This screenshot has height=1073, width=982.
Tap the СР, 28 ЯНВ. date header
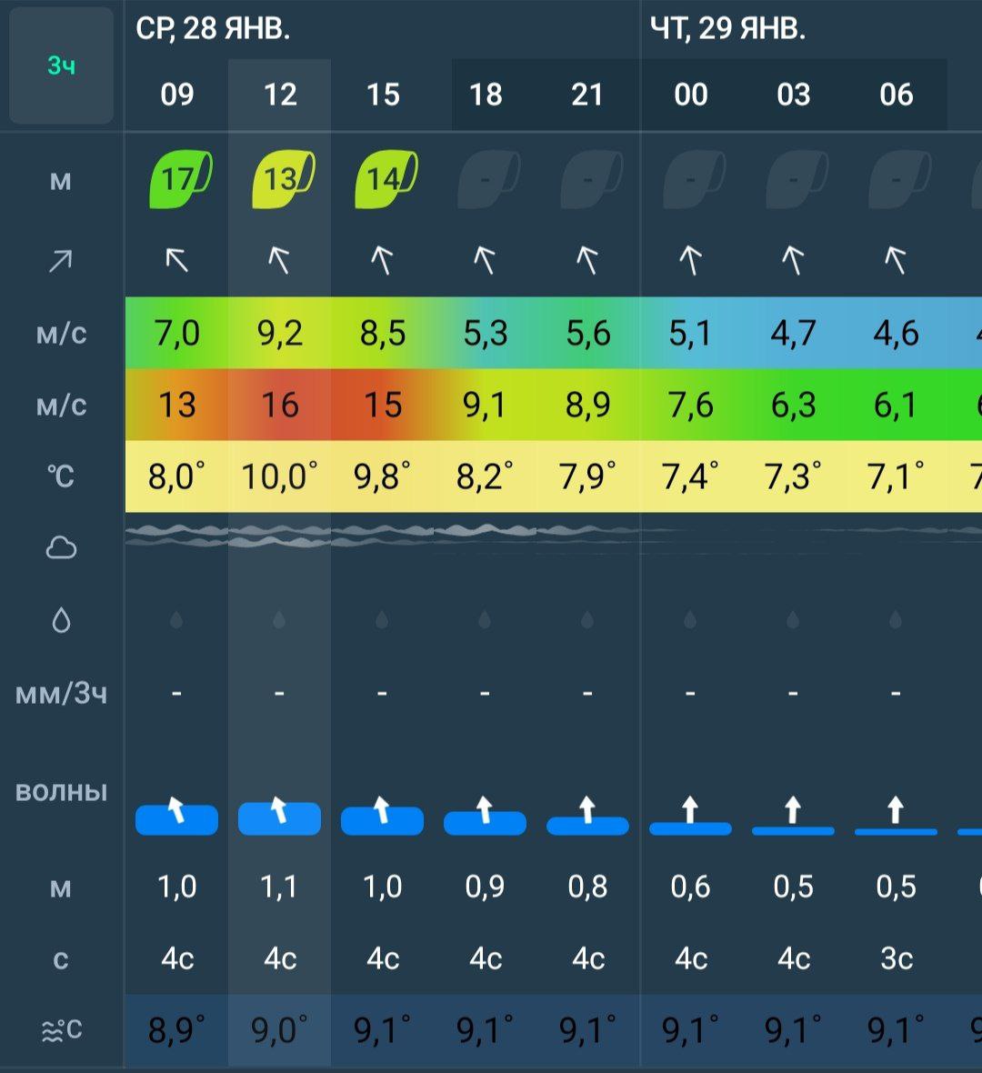[213, 29]
